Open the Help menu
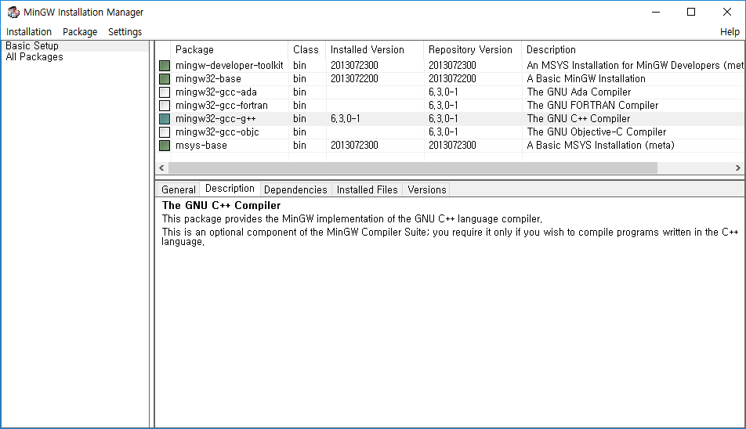The width and height of the screenshot is (746, 429). tap(730, 32)
